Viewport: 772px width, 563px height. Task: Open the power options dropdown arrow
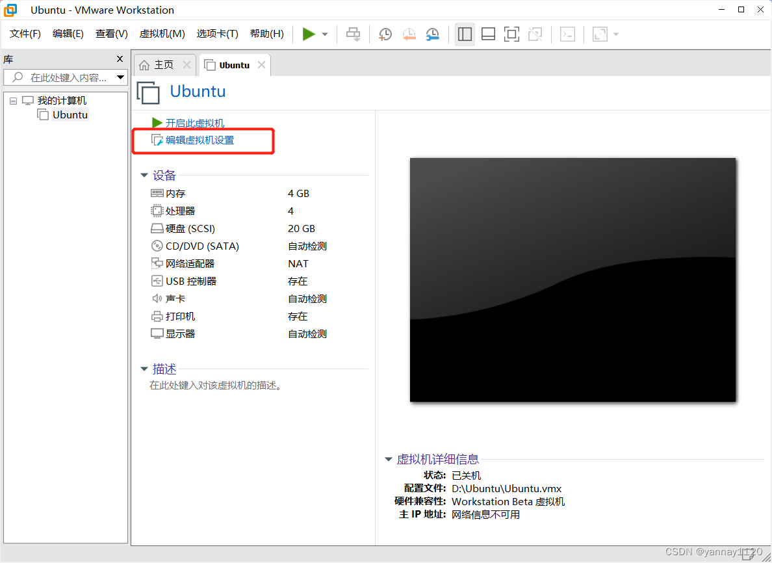[x=325, y=34]
